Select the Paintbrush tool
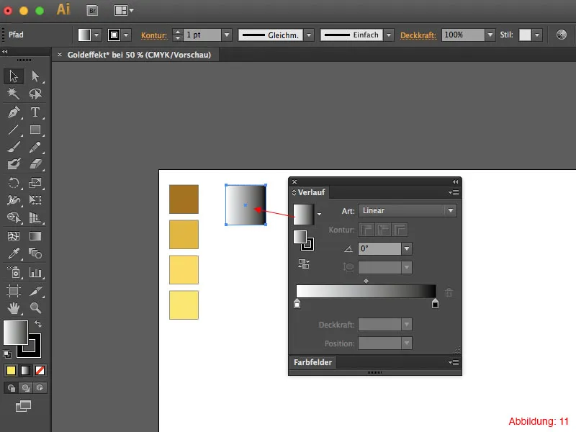 coord(14,148)
